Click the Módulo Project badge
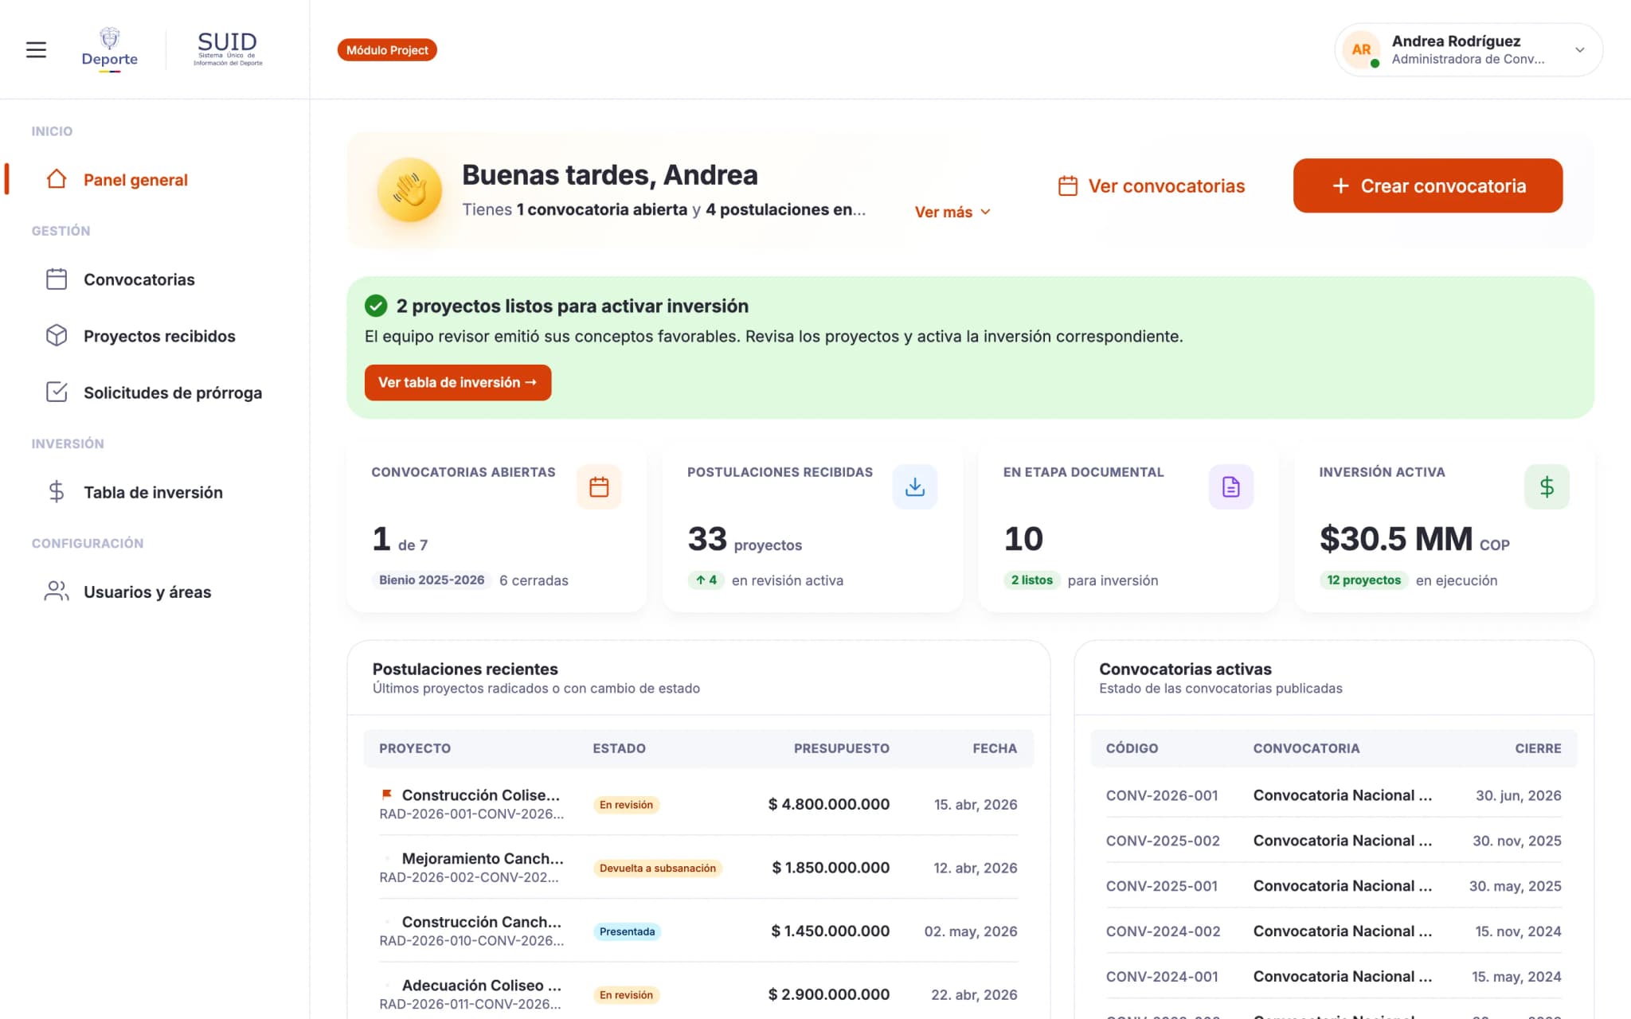Viewport: 1631px width, 1019px height. click(387, 50)
